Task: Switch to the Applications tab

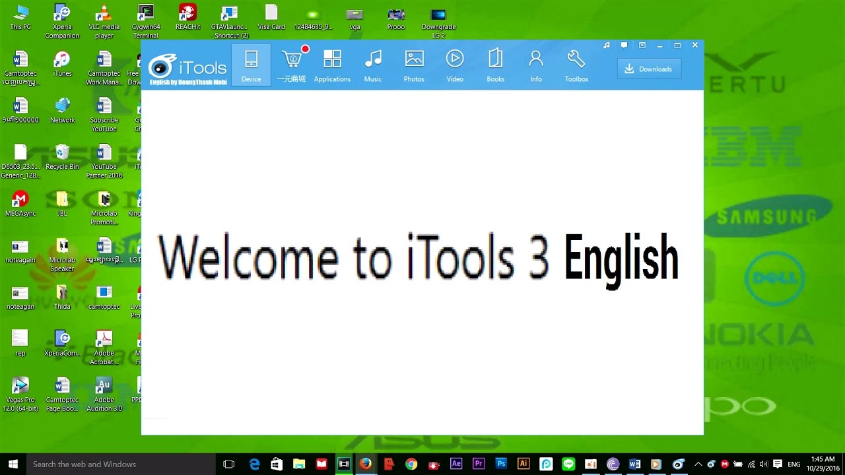Action: pyautogui.click(x=332, y=65)
